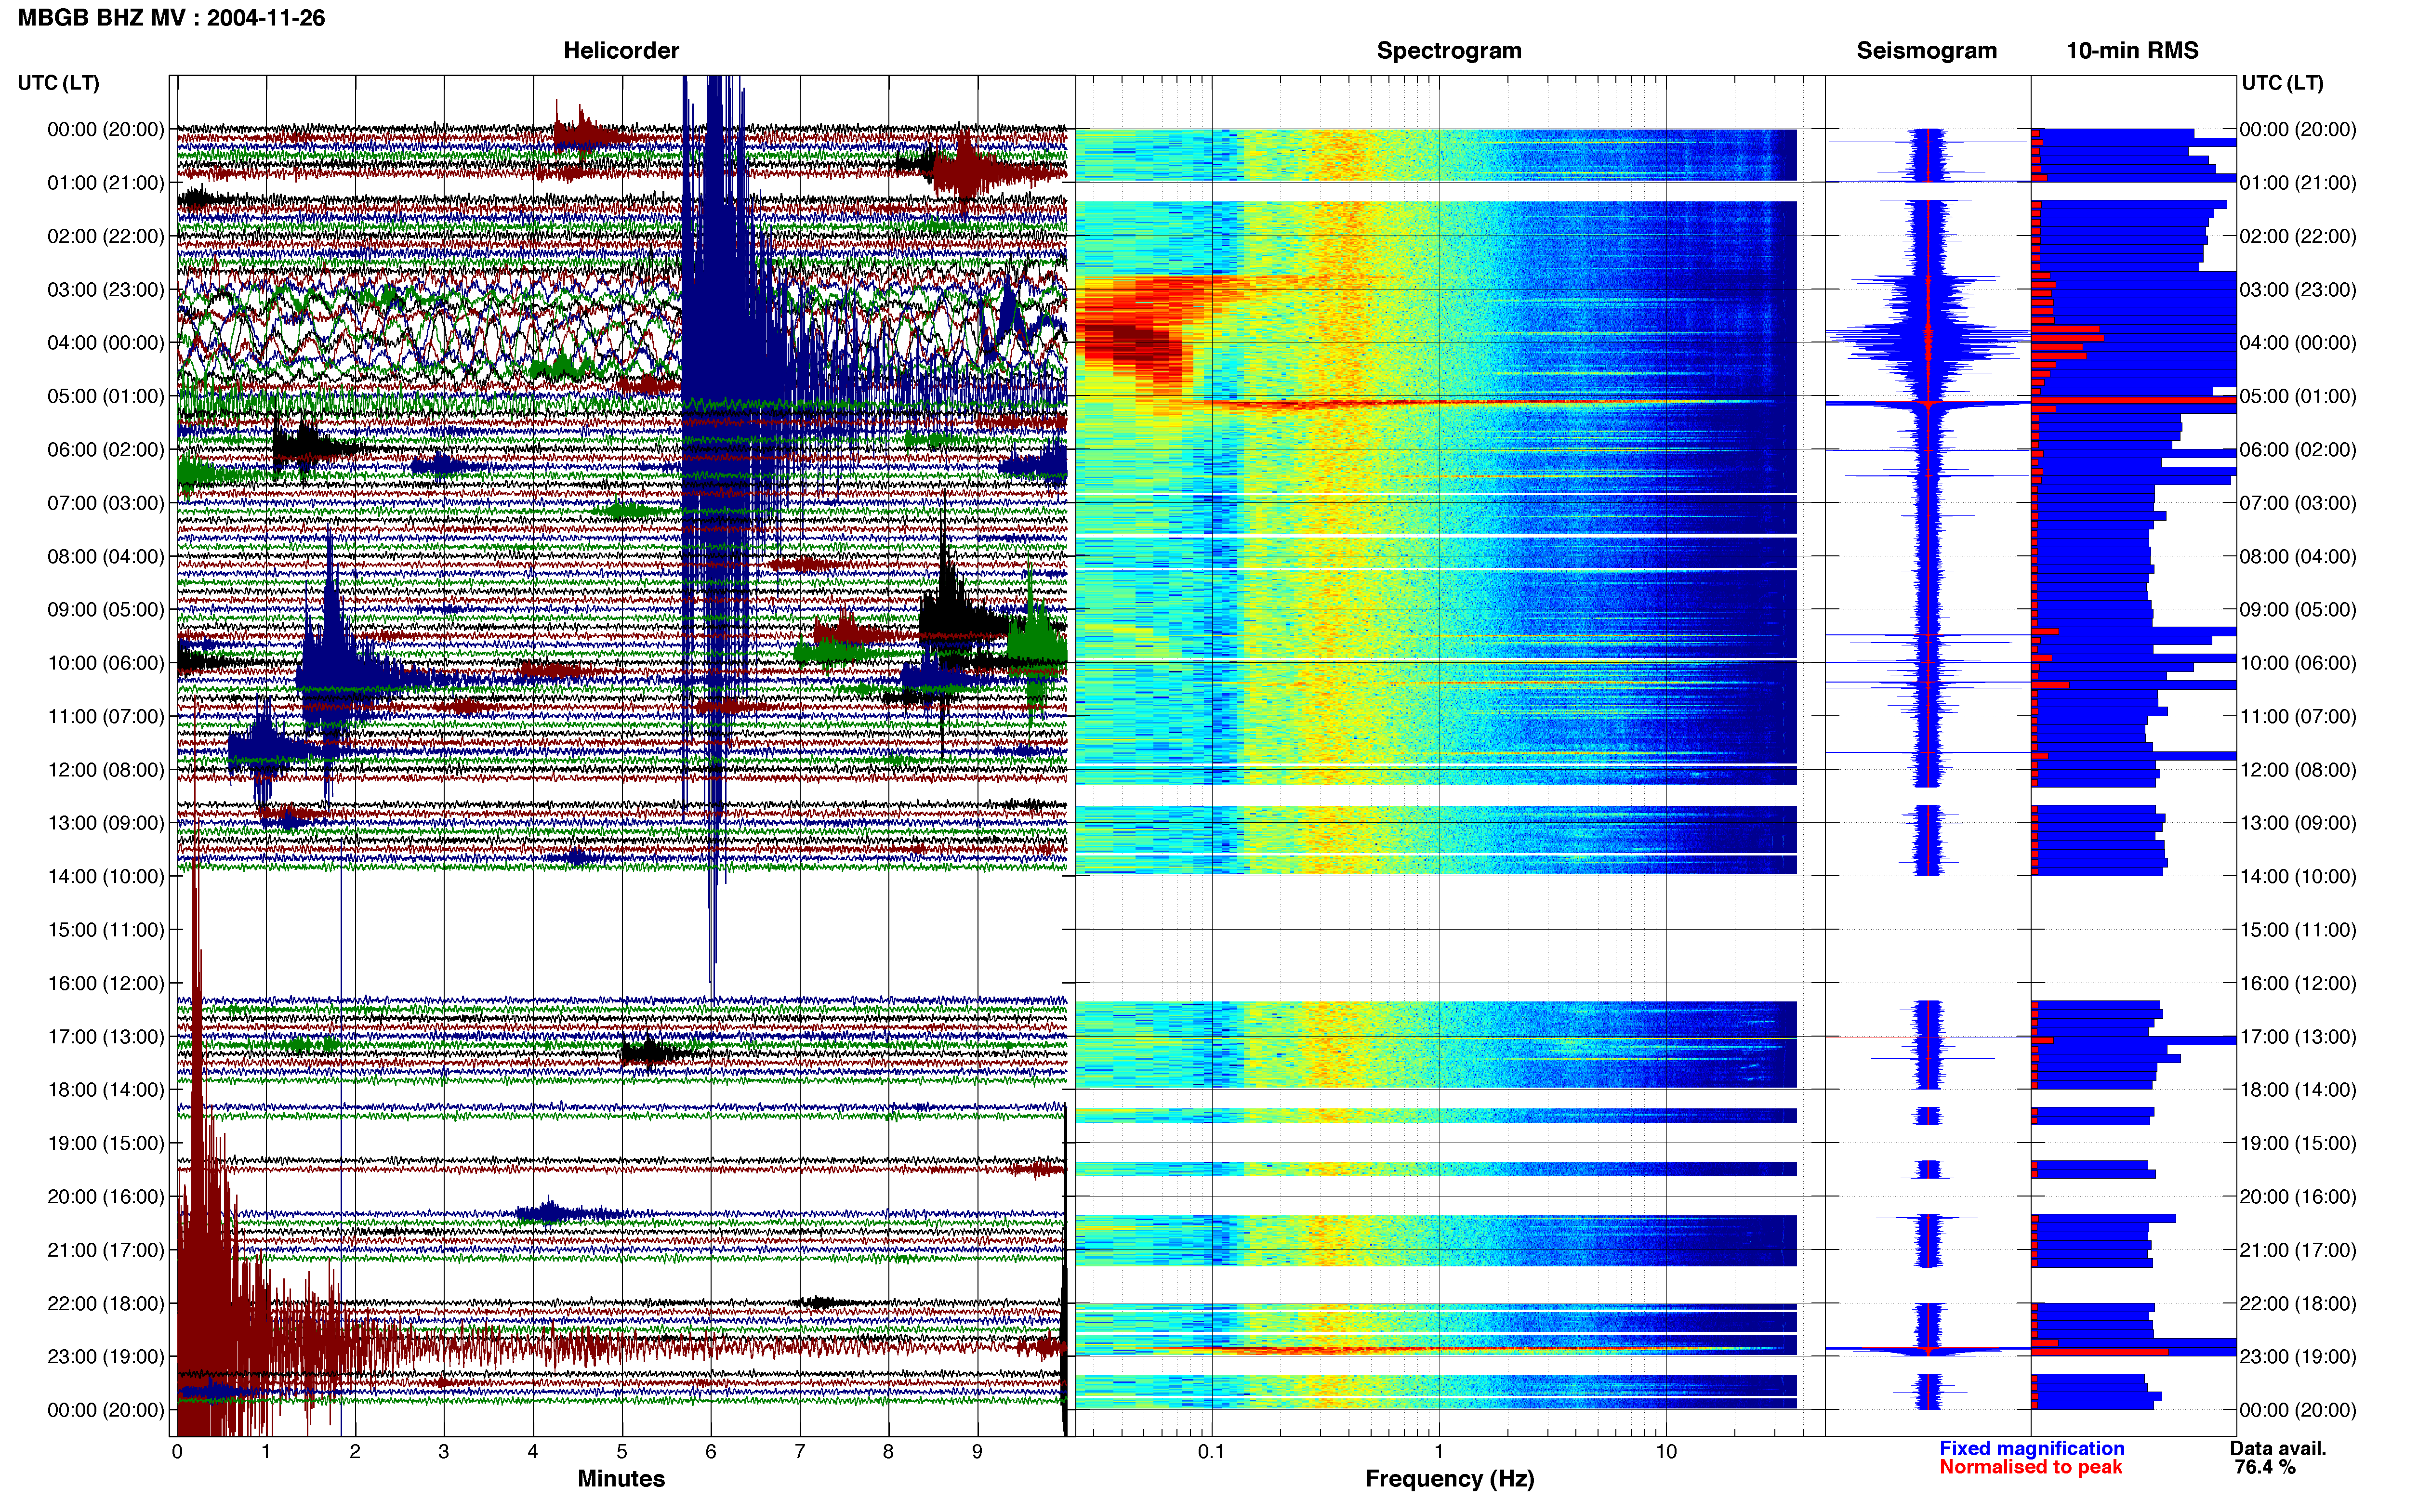This screenshot has width=2418, height=1512.
Task: Click the 10-min RMS panel heading
Action: click(x=2132, y=51)
